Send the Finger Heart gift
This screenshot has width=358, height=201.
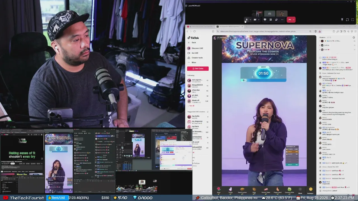click(277, 190)
